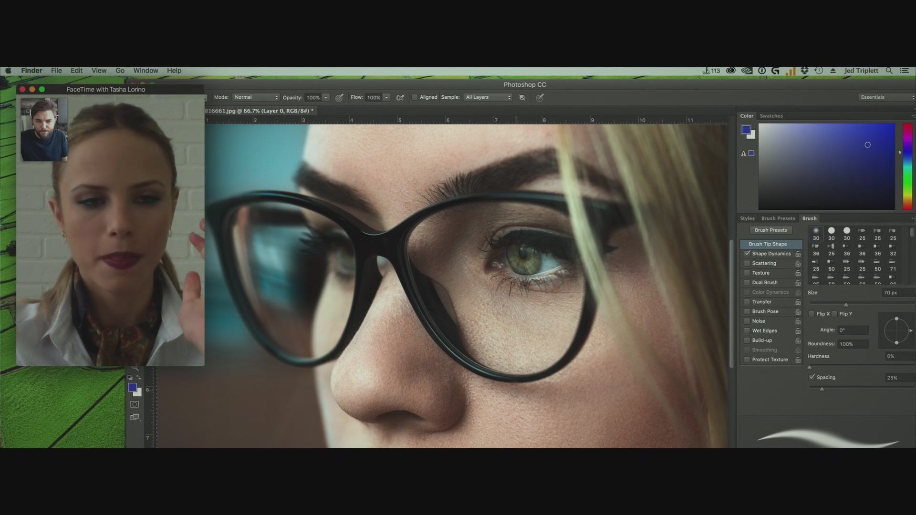Click the hue spectrum strip in Color panel

tap(907, 166)
